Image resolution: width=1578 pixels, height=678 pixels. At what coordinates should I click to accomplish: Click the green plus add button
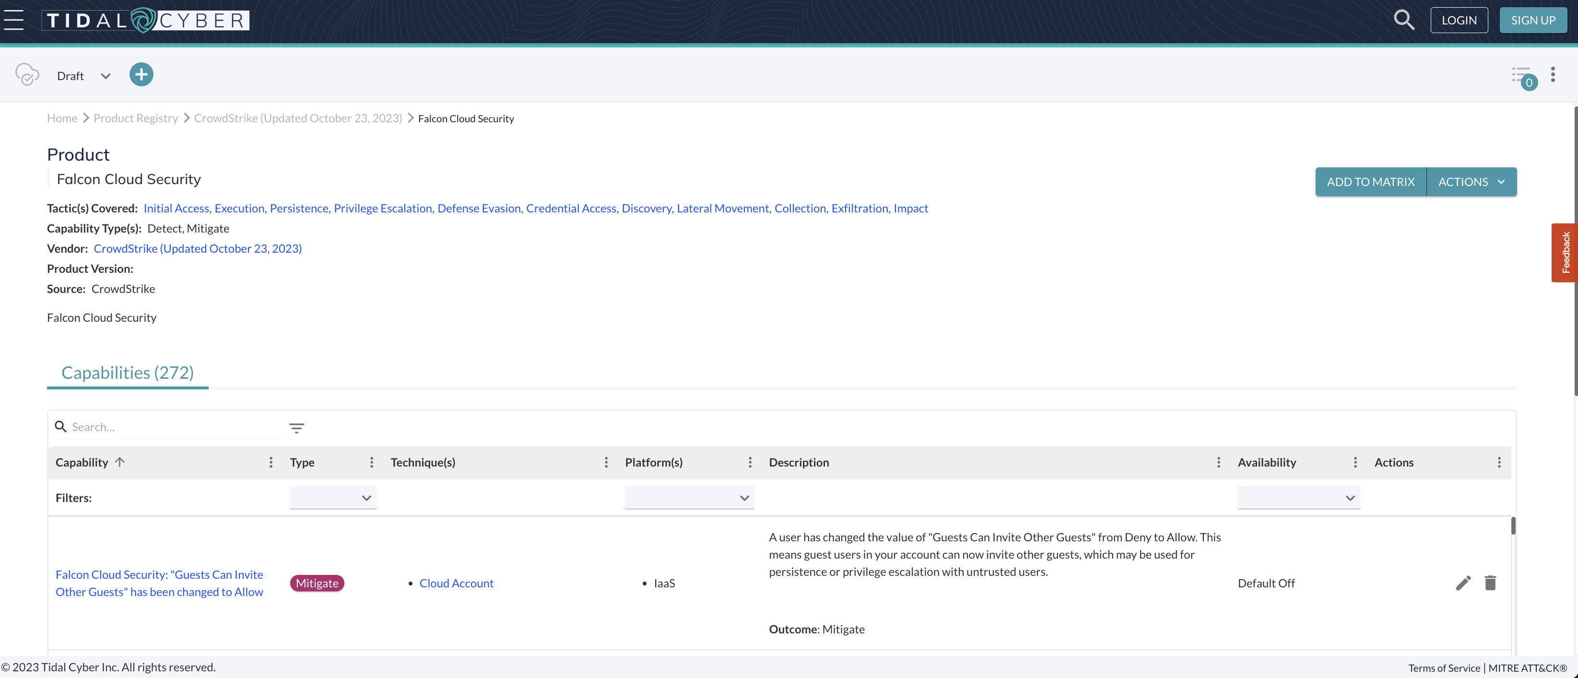pyautogui.click(x=141, y=75)
